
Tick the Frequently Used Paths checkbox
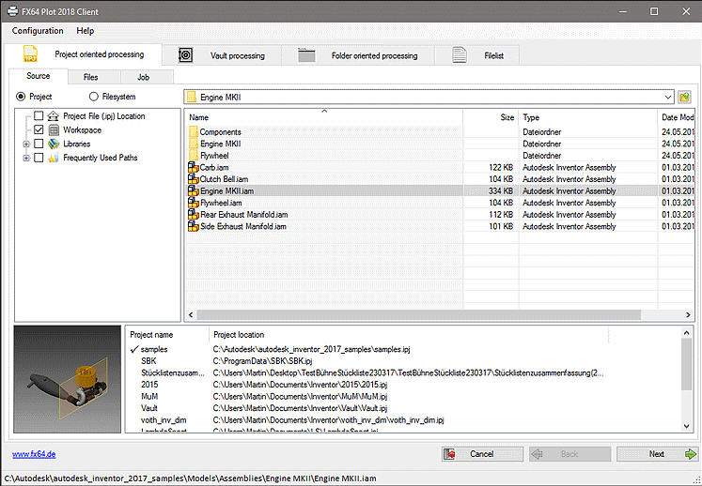click(39, 158)
